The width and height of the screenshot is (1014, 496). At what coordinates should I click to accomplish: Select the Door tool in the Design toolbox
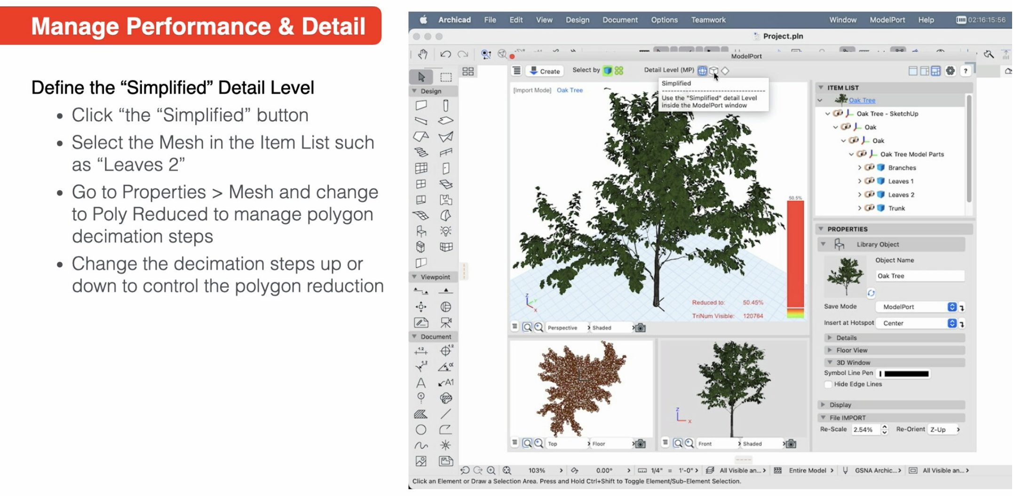click(446, 168)
